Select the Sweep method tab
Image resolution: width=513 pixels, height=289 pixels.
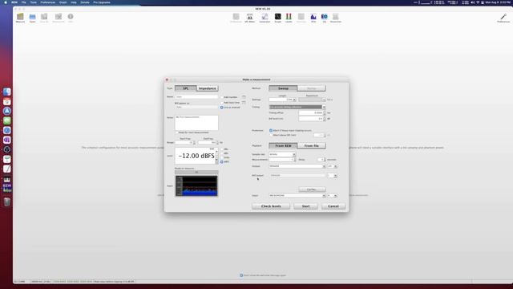[x=283, y=88]
